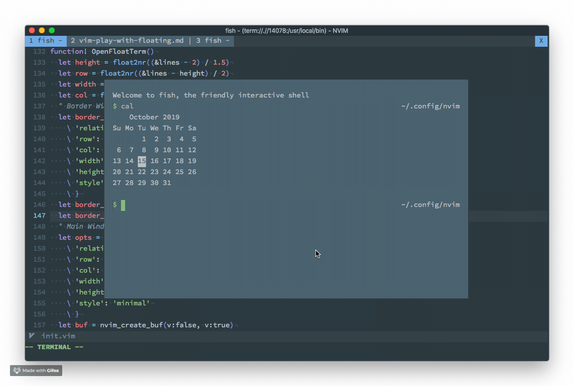Click line number 145 in the gutter
This screenshot has width=574, height=386.
pyautogui.click(x=39, y=193)
